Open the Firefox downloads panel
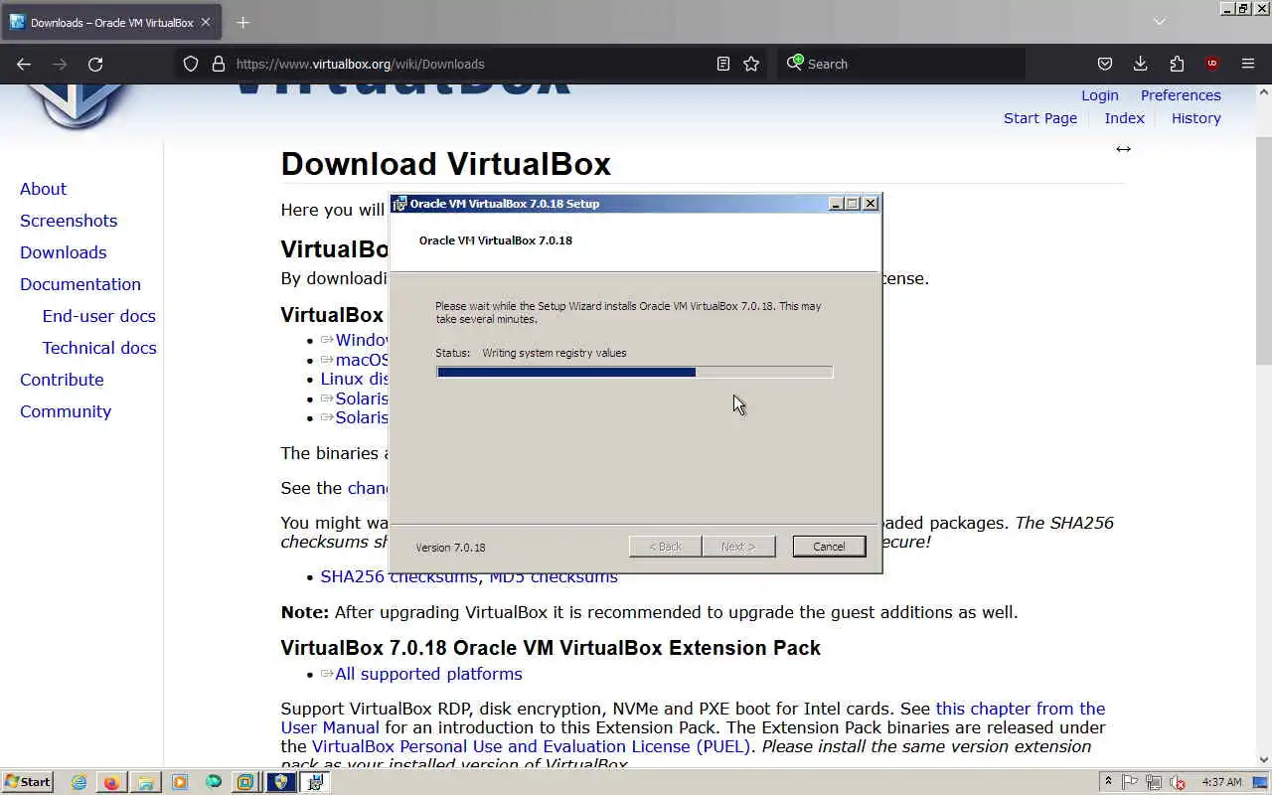Viewport: 1272px width, 795px height. [1140, 64]
